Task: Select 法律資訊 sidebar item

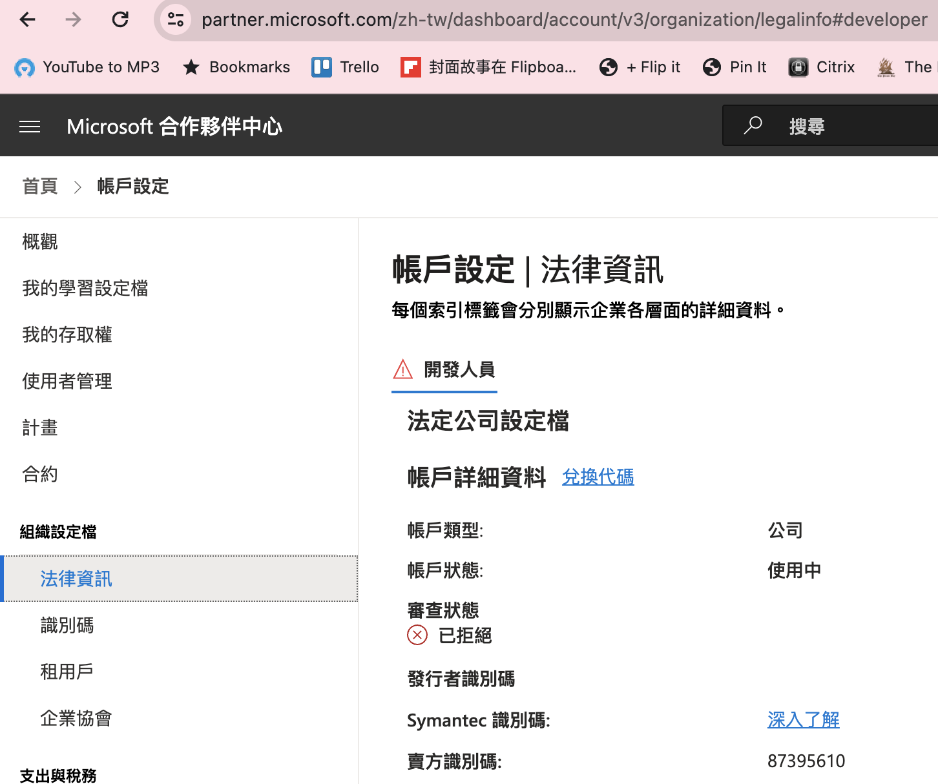Action: [x=180, y=579]
